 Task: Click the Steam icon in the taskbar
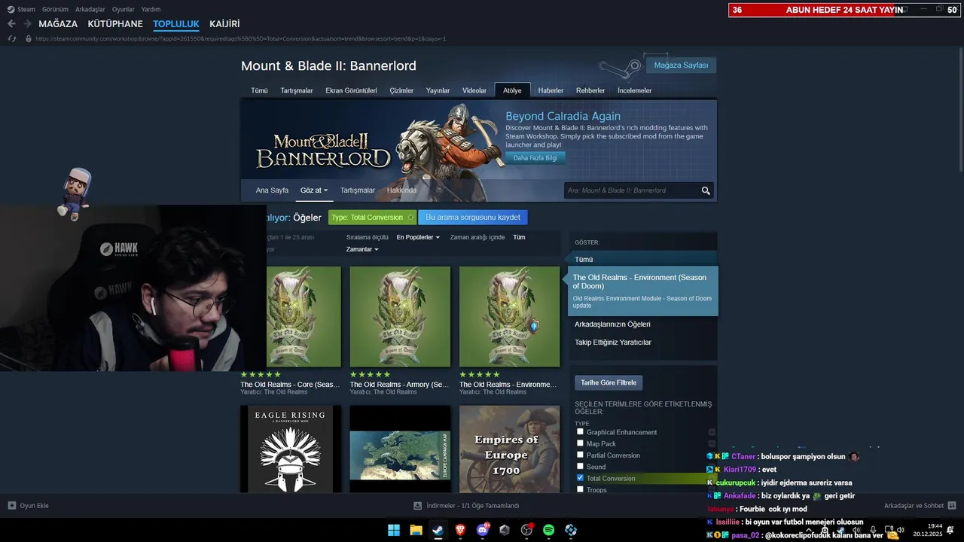pyautogui.click(x=438, y=530)
